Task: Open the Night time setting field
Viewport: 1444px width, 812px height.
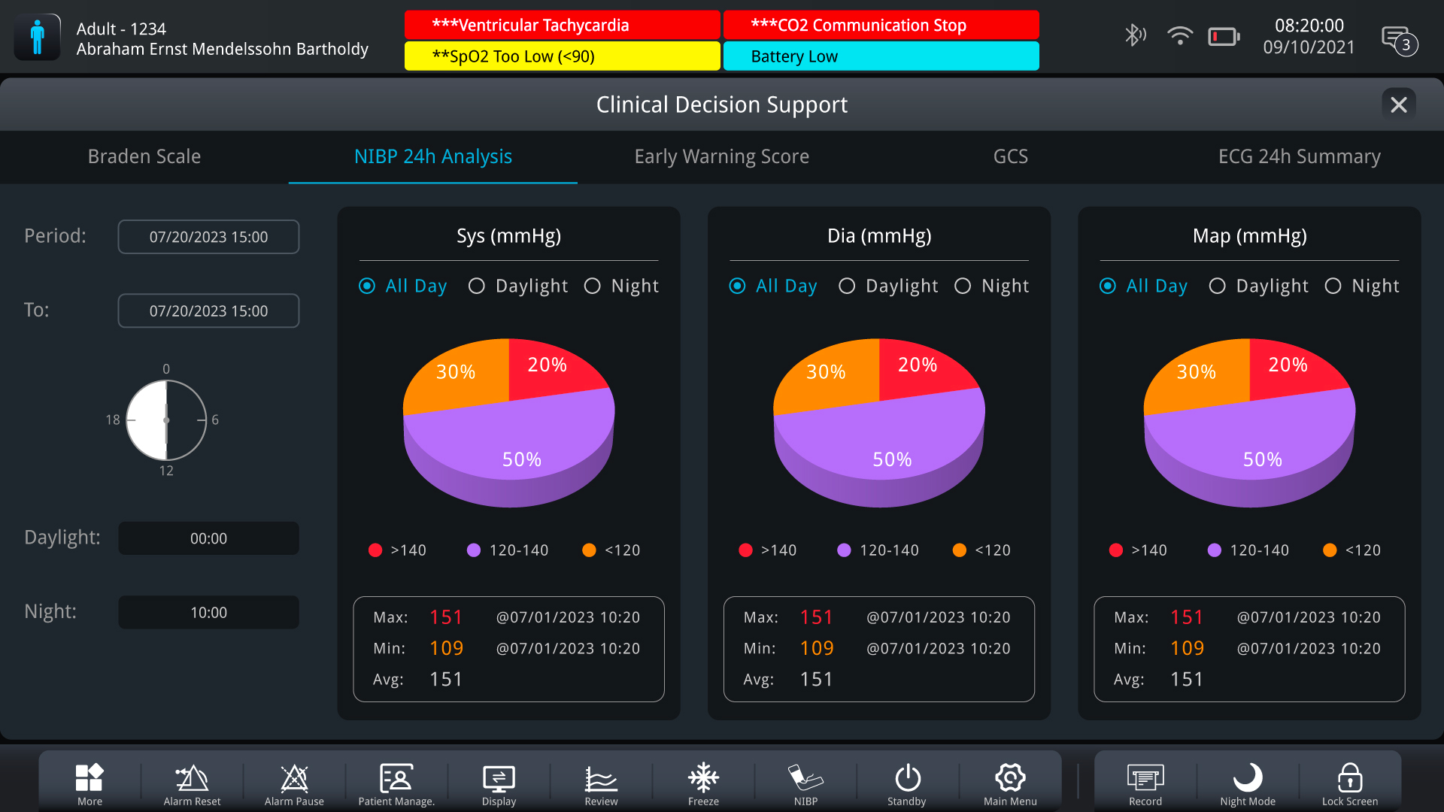Action: pyautogui.click(x=208, y=613)
